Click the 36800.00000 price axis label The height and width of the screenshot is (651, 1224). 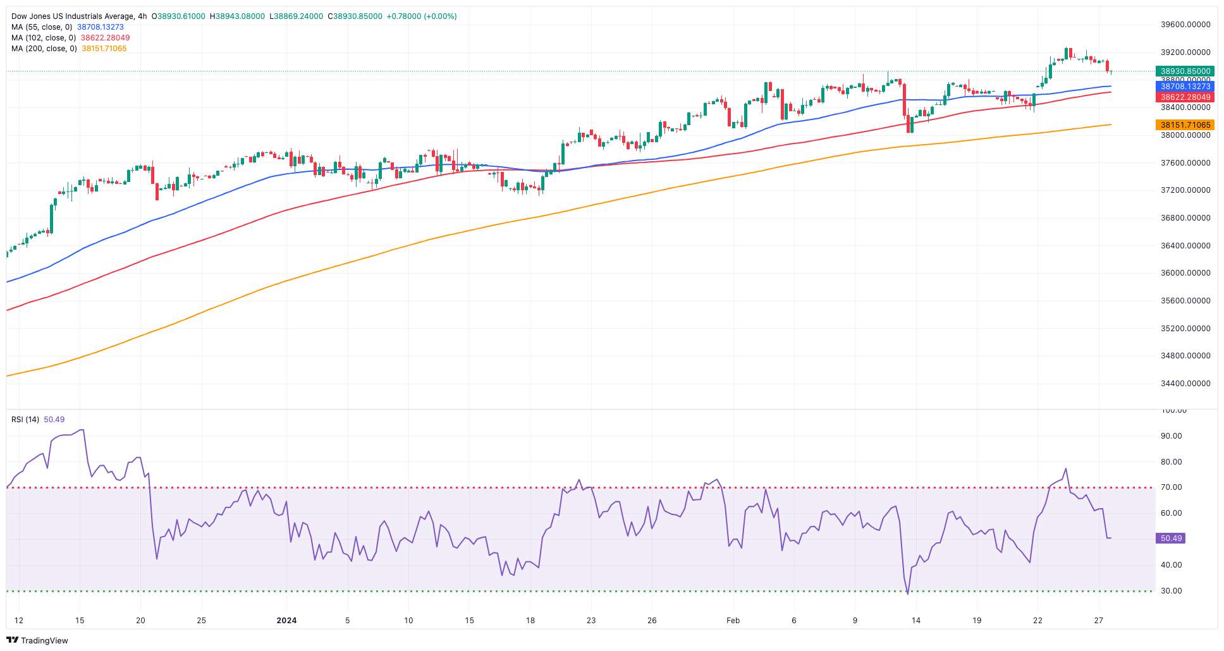tap(1185, 218)
